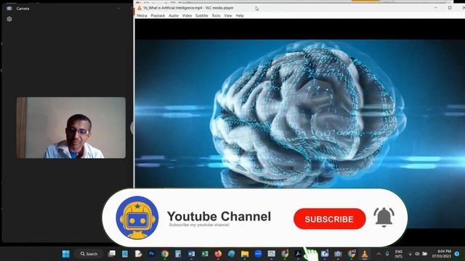Image resolution: width=465 pixels, height=261 pixels.
Task: Open Task View from the taskbar
Action: pos(112,254)
